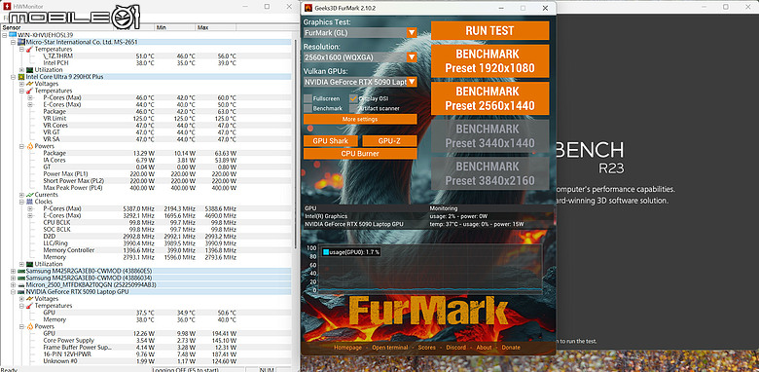Toggle the Display OSI checkbox
Image resolution: width=759 pixels, height=372 pixels.
click(353, 98)
